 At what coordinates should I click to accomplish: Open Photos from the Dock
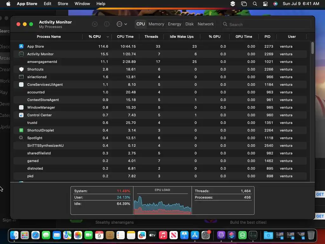click(x=78, y=235)
